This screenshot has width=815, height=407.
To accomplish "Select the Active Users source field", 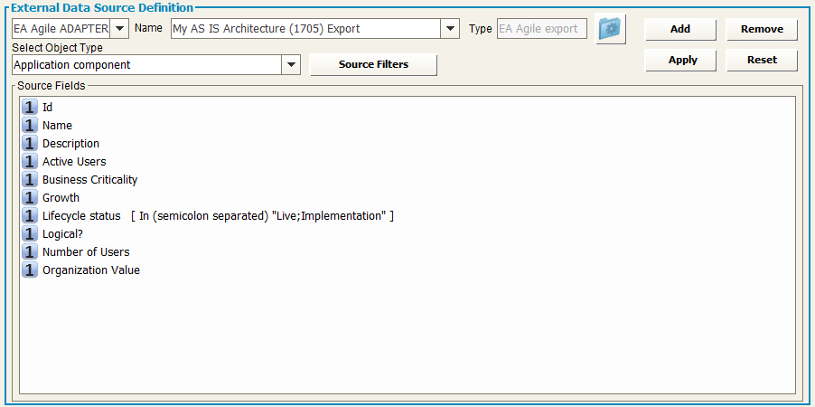I will coord(74,161).
